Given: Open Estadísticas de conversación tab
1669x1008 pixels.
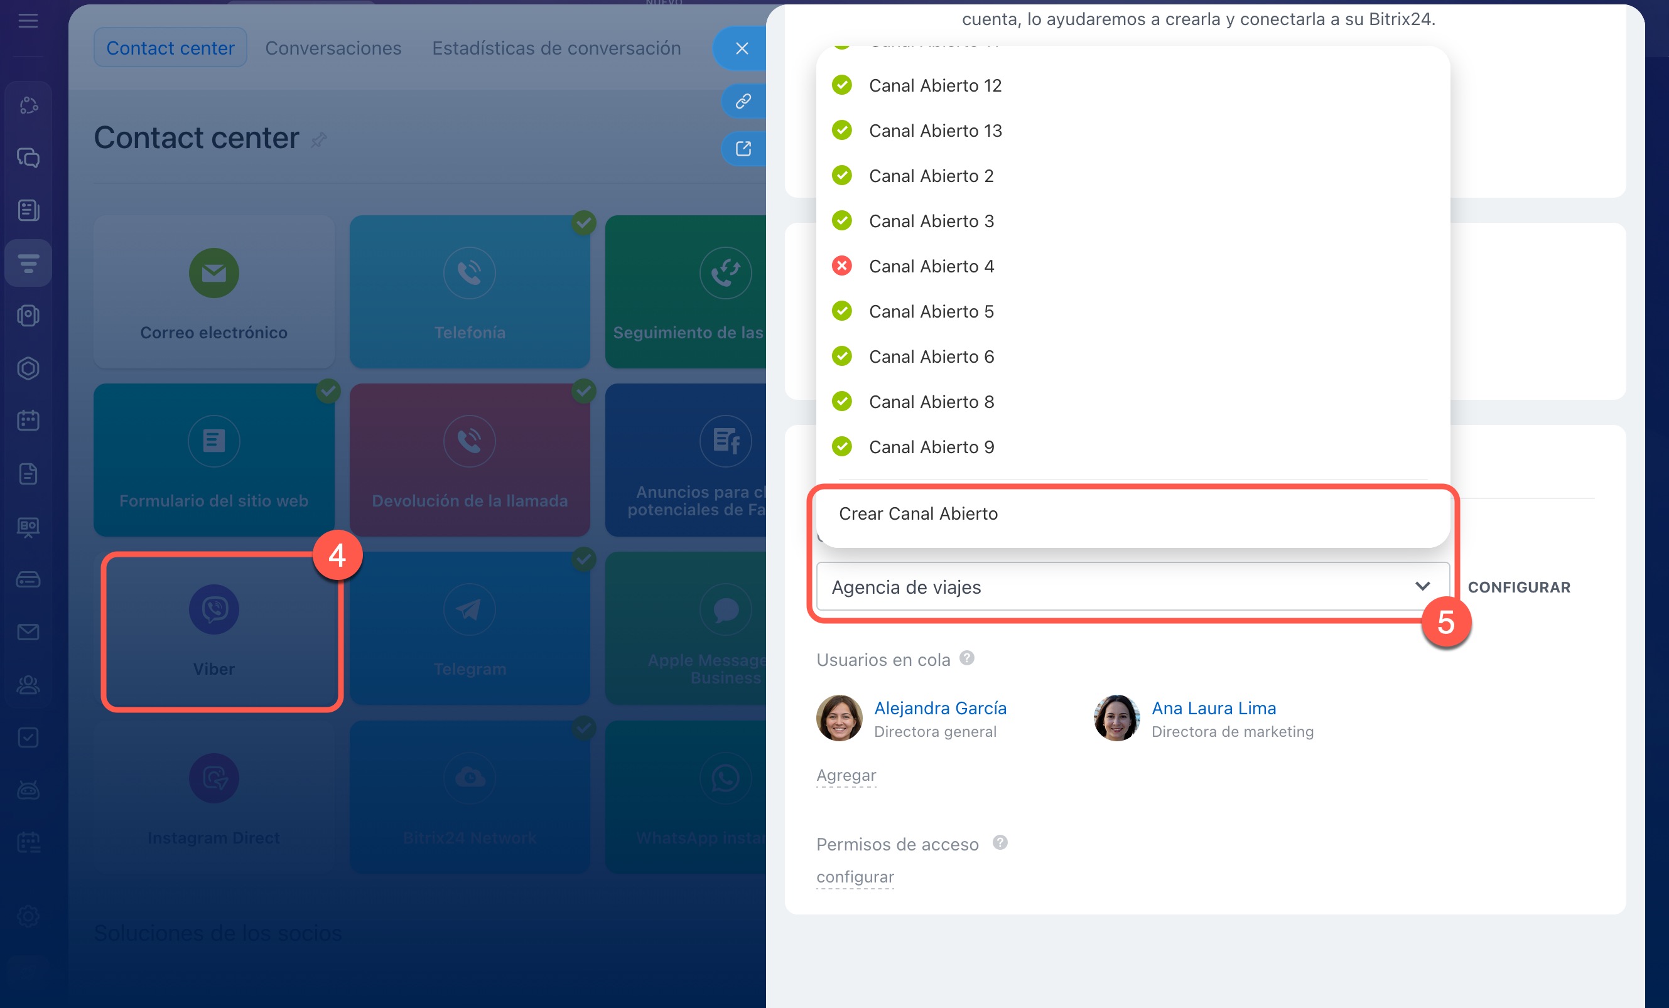Looking at the screenshot, I should (x=556, y=48).
